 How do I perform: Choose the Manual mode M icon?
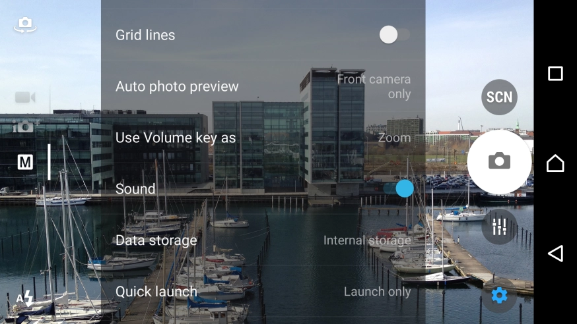point(25,162)
